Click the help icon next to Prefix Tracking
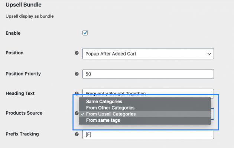 77,134
